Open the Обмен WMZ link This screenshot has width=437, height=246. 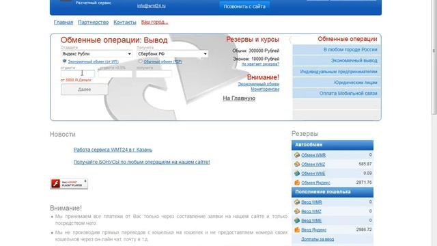pyautogui.click(x=313, y=164)
